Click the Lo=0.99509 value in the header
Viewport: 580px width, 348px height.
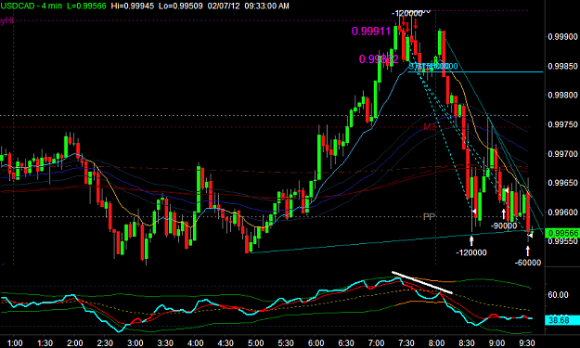[180, 6]
